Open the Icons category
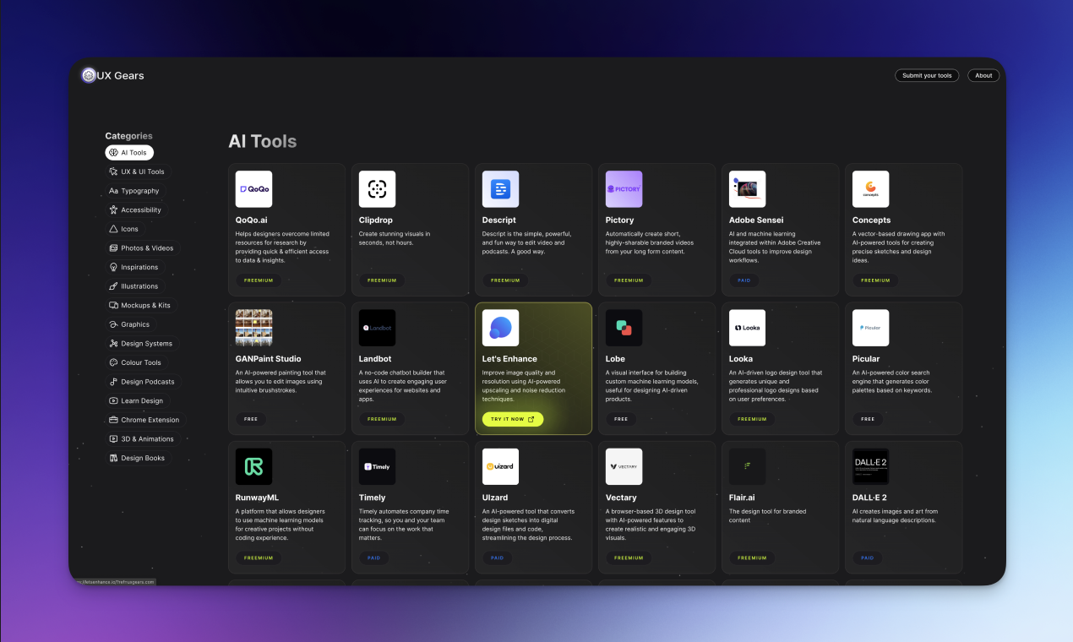The height and width of the screenshot is (642, 1073). 124,229
